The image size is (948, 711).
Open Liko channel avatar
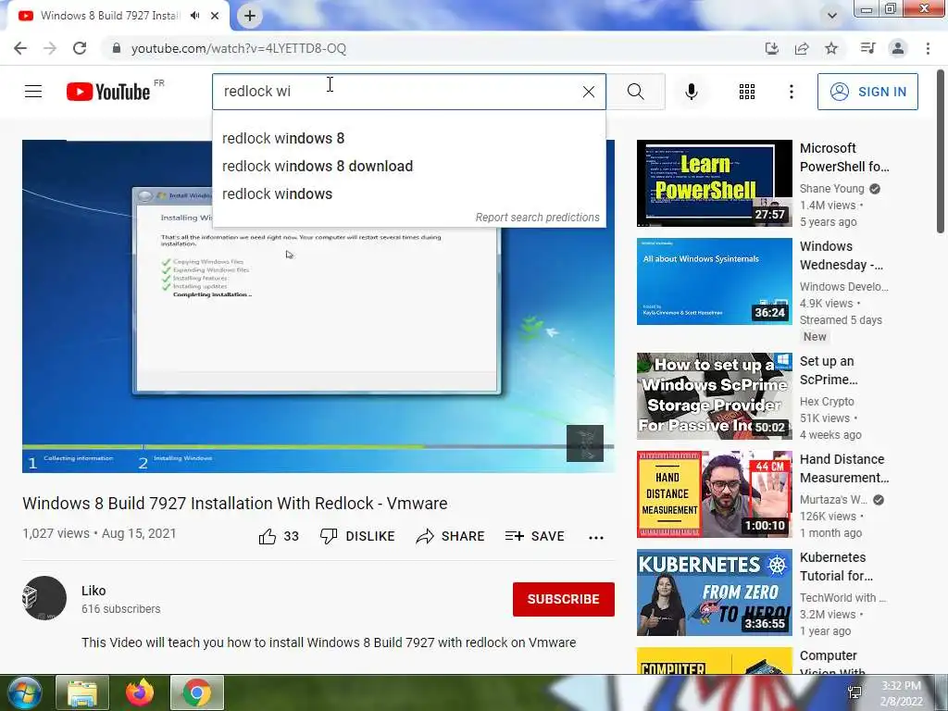[x=44, y=598]
